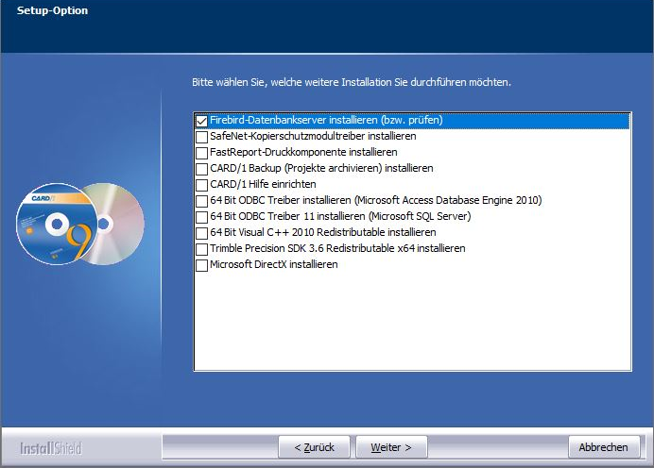Select 'Microsoft DirectX installieren' row text

pyautogui.click(x=274, y=264)
